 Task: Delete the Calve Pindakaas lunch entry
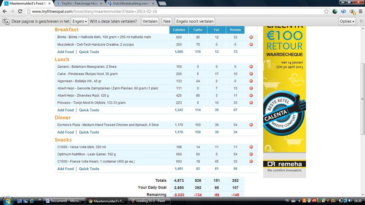click(251, 74)
